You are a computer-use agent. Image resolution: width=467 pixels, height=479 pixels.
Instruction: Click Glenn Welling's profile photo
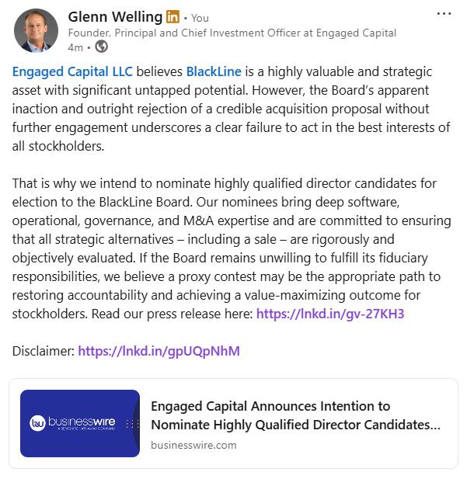(x=36, y=31)
